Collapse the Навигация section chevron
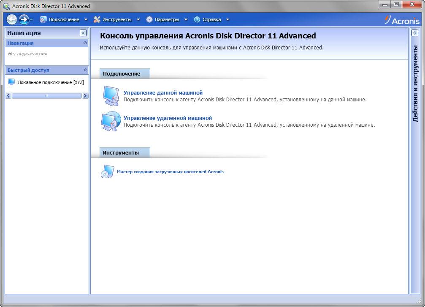This screenshot has width=425, height=307. (85, 43)
